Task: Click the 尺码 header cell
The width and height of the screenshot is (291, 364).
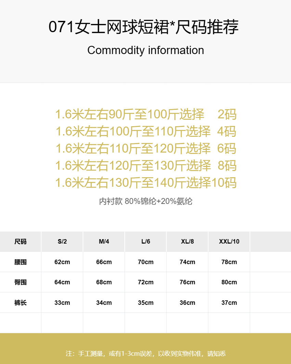Action: (21, 242)
